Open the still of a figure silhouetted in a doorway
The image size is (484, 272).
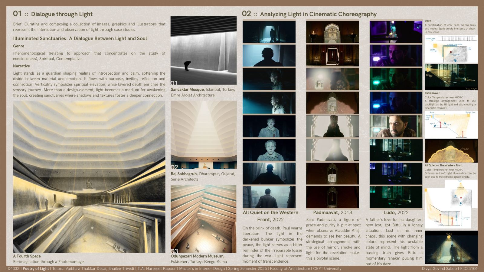point(269,32)
